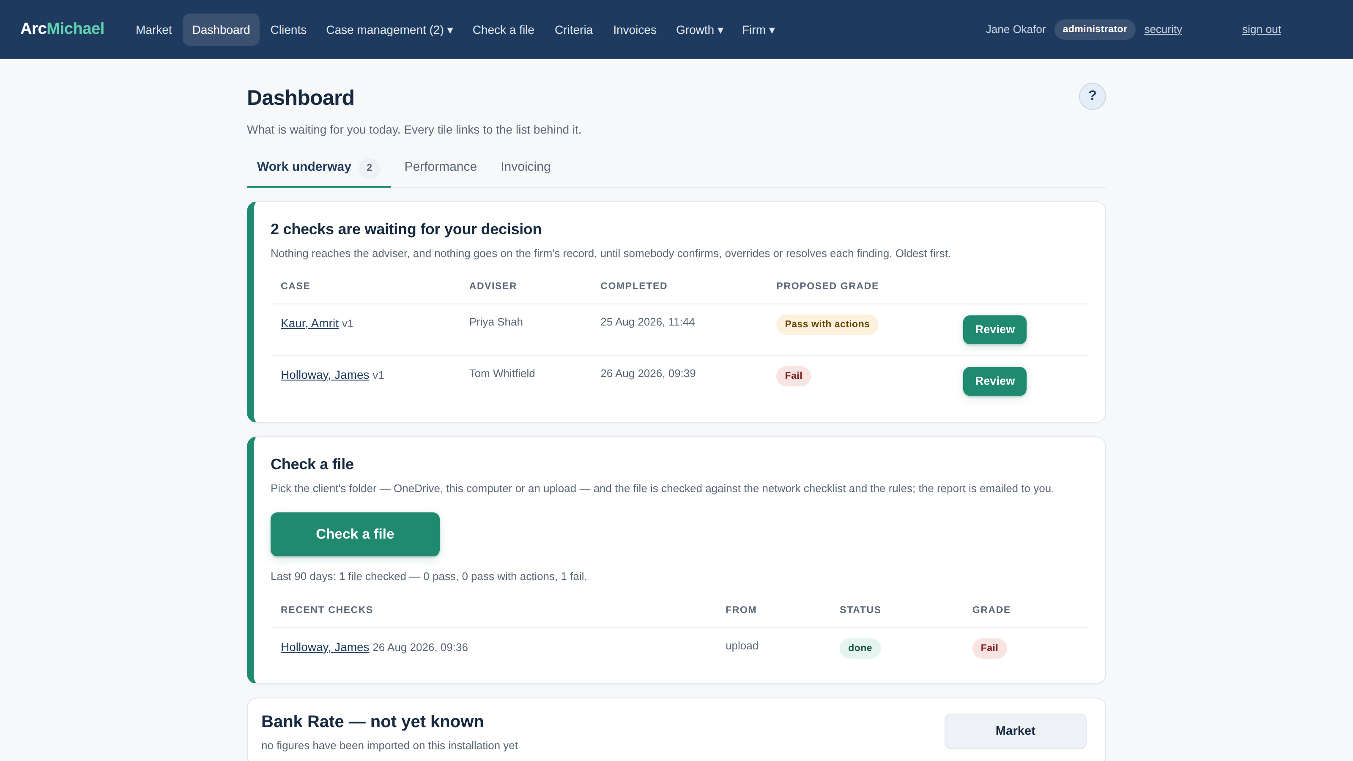Open Check a file in the top navigation
The width and height of the screenshot is (1353, 761).
tap(503, 30)
